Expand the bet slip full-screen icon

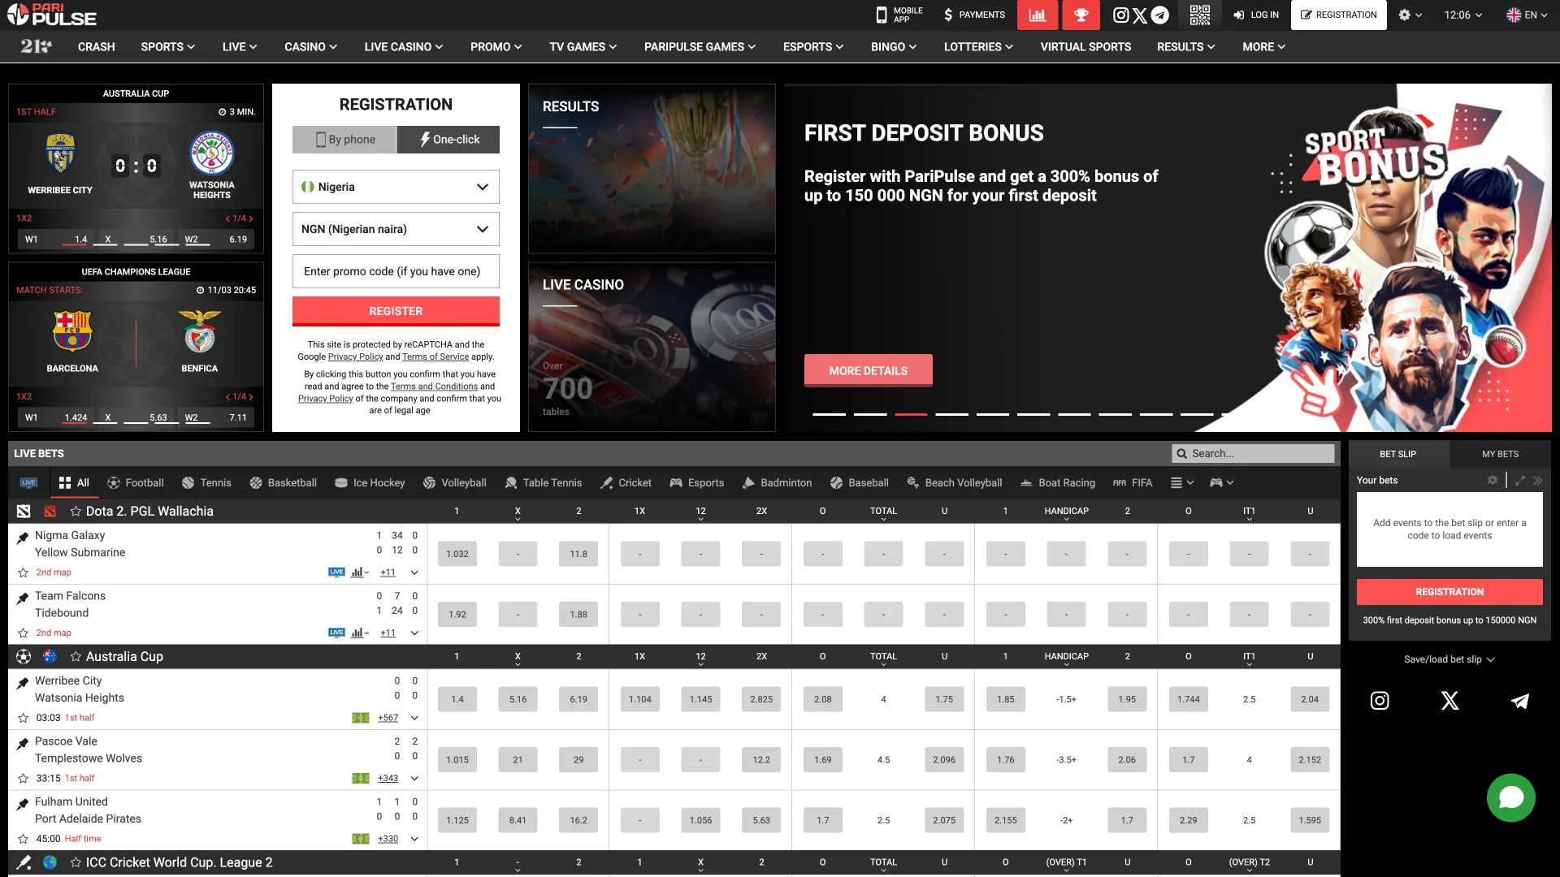click(1520, 481)
